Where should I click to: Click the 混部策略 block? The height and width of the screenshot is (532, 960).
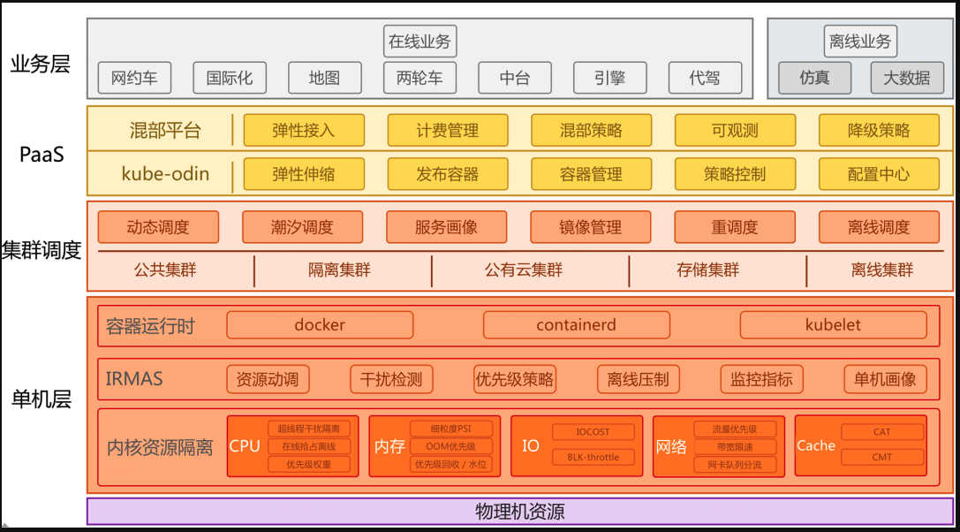[591, 130]
